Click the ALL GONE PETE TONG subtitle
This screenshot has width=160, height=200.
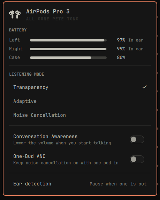coord(52,19)
